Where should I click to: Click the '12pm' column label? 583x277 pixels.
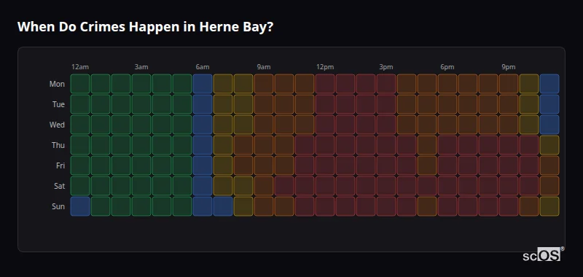pos(325,67)
